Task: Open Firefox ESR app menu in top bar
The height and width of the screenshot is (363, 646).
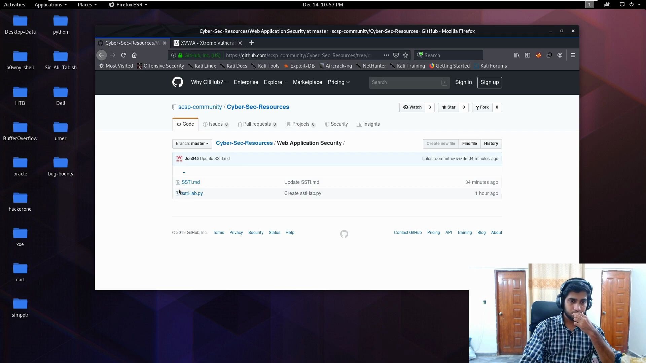Action: [128, 5]
